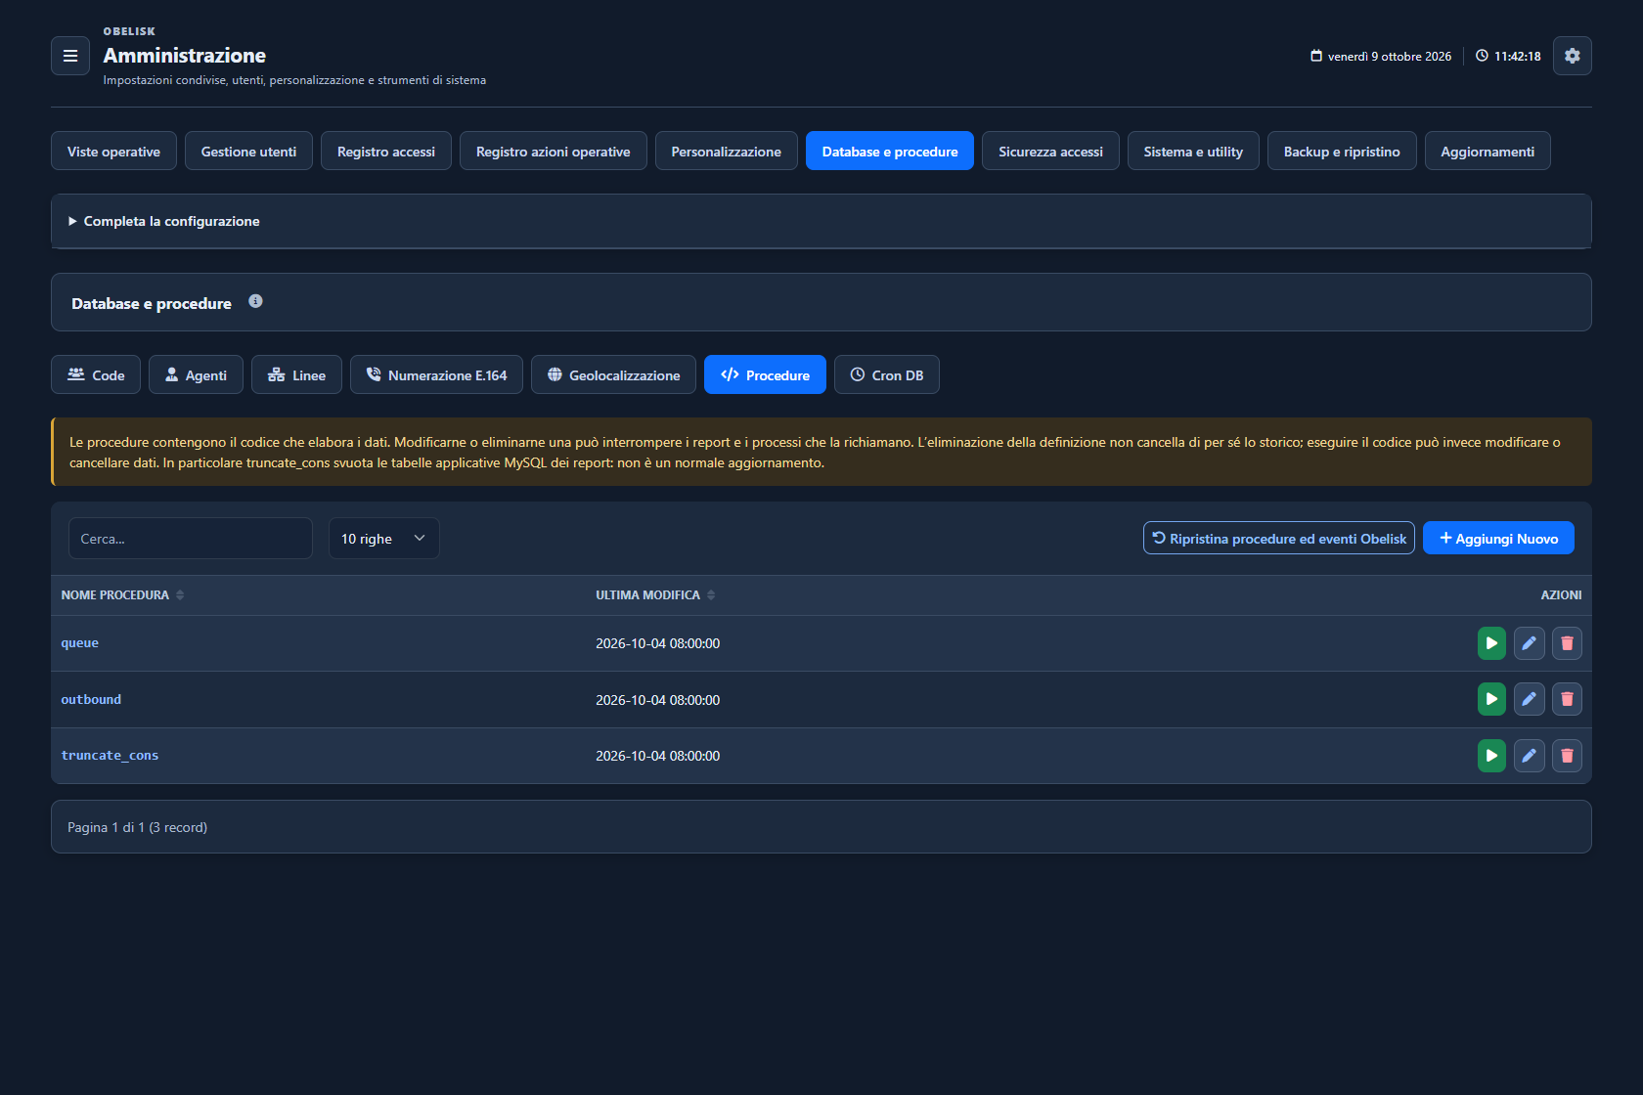Open Cron DB sub-tab
Screen dimensions: 1643x1095
[887, 374]
